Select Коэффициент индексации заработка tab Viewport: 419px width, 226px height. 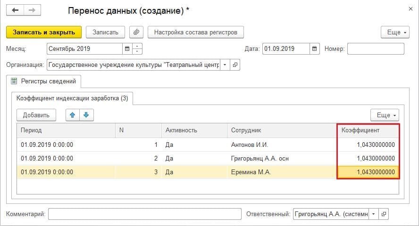click(72, 98)
